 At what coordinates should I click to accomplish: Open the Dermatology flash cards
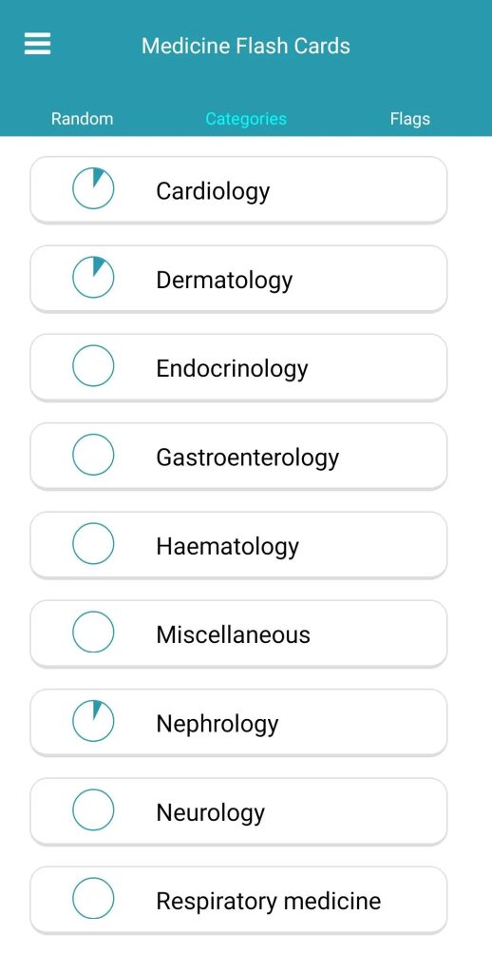tap(238, 279)
